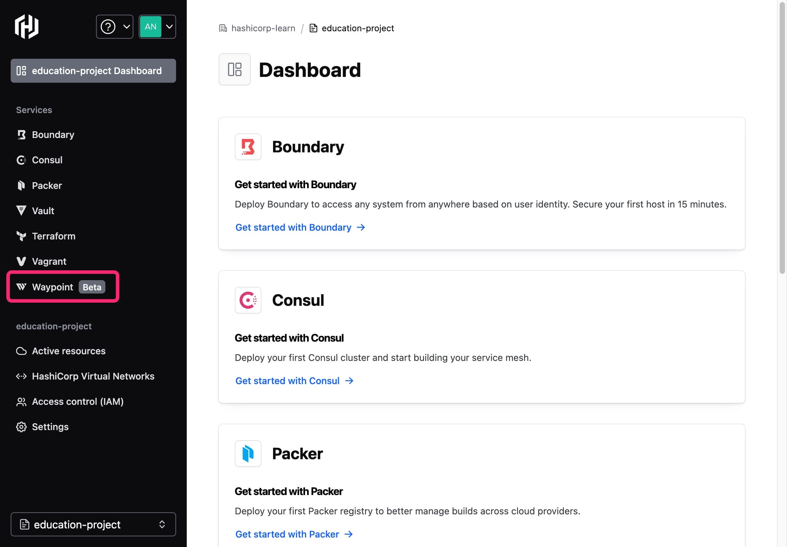Click the up-down chevrons in project switcher

pyautogui.click(x=162, y=524)
